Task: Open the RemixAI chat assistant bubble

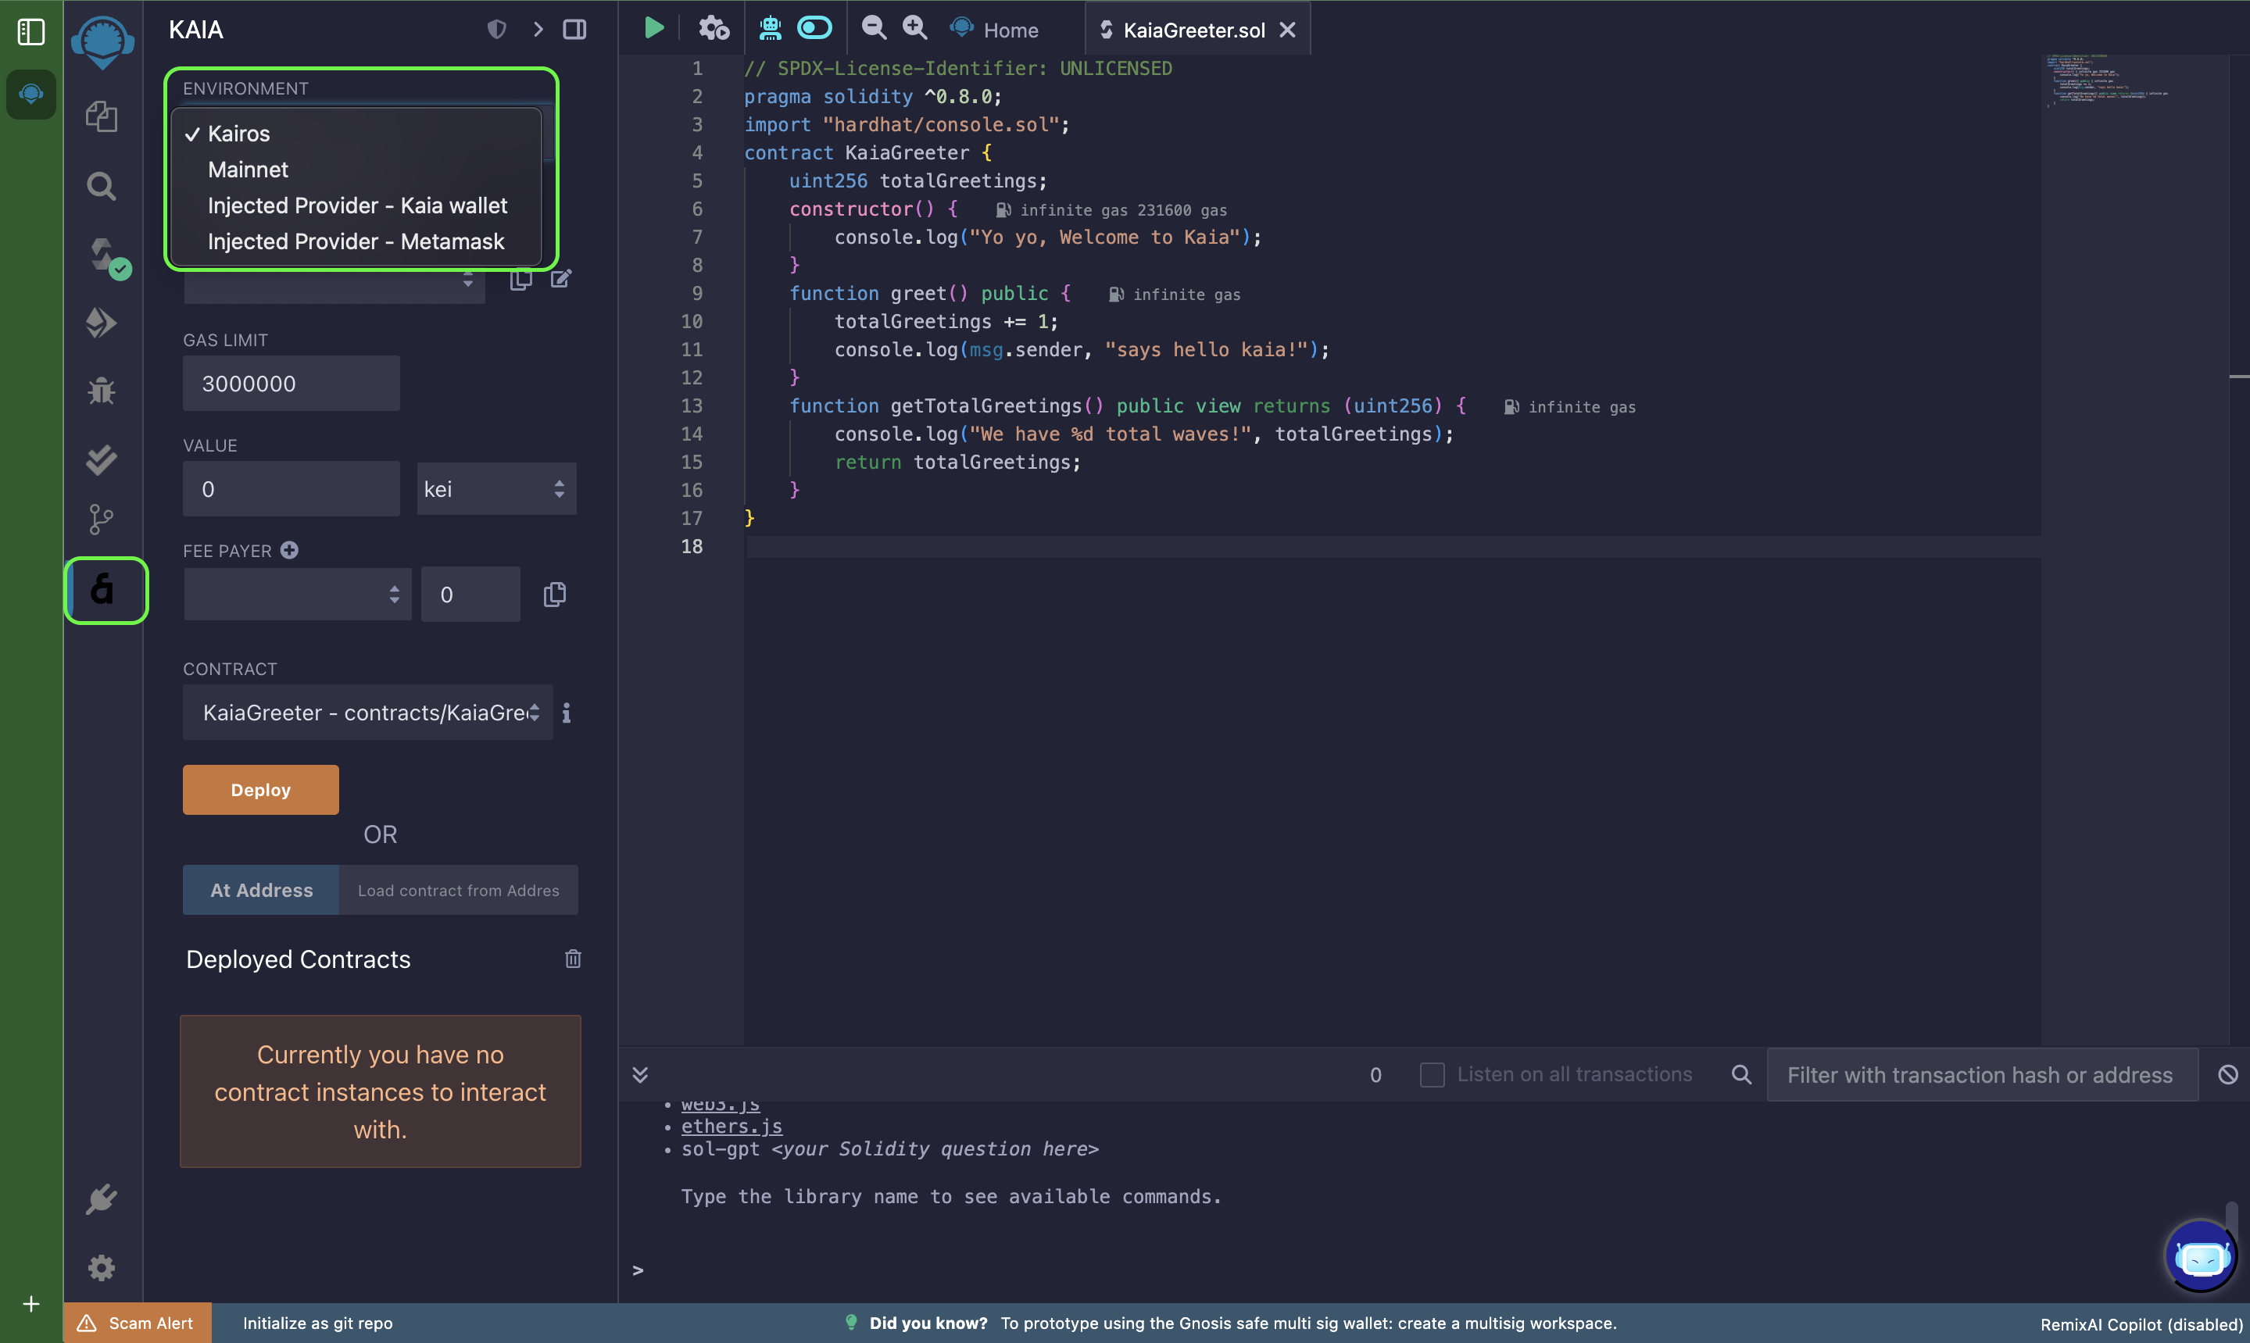Action: [2200, 1256]
